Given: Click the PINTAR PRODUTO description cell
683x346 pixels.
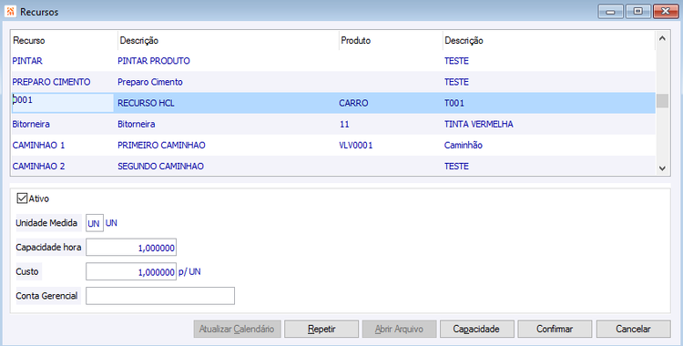Looking at the screenshot, I should [154, 61].
